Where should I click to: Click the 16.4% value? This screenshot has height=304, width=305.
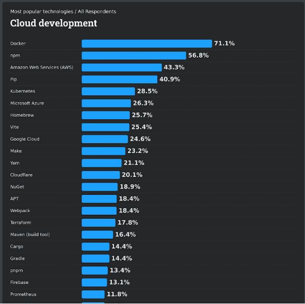click(125, 235)
